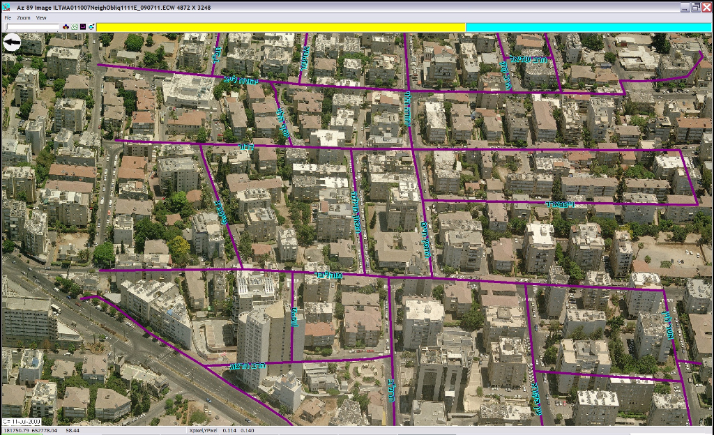Click the cyan bar in the toolbar
The width and height of the screenshot is (714, 435).
point(588,26)
